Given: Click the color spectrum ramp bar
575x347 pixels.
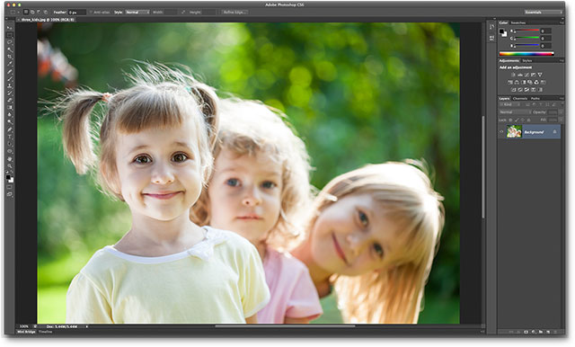Looking at the screenshot, I should click(526, 54).
